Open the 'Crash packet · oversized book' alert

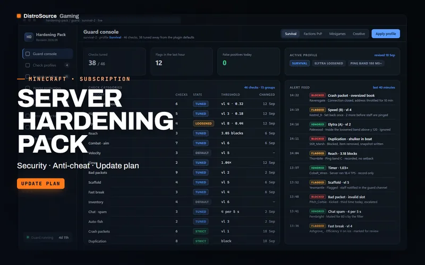point(342,98)
